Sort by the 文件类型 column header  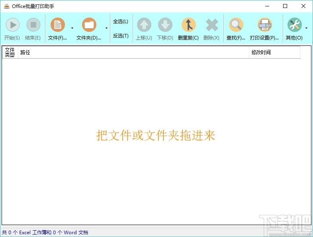pyautogui.click(x=10, y=52)
